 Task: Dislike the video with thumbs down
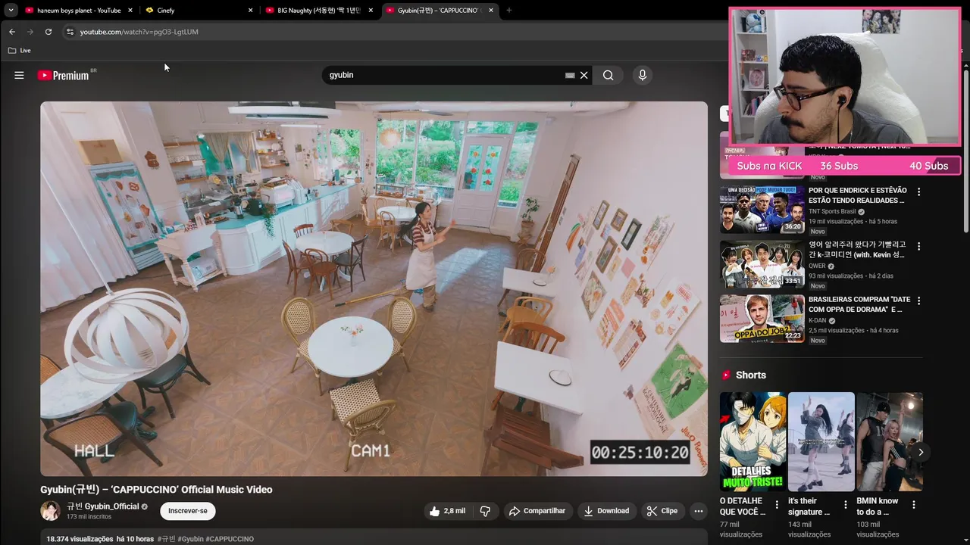coord(485,511)
